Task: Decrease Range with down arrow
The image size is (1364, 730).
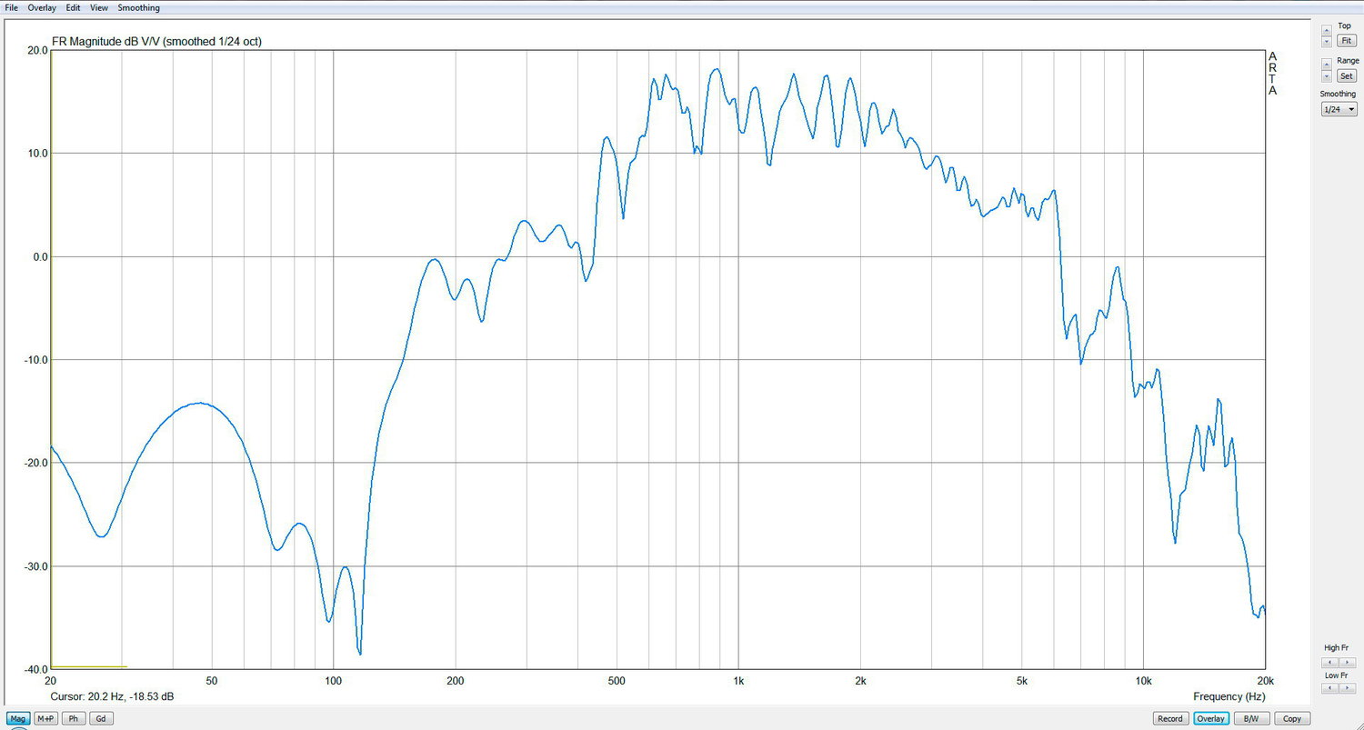Action: click(1326, 76)
